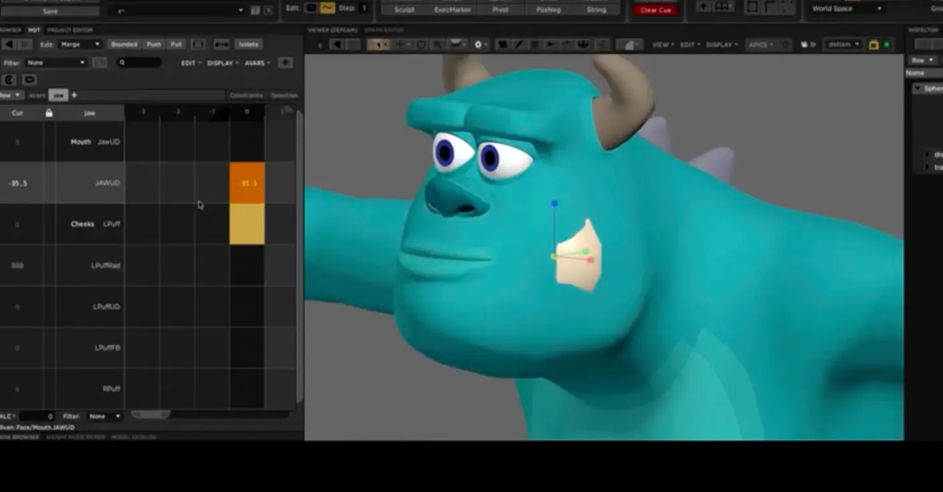Toggle the orange curve edit mode next to Edit

(326, 7)
